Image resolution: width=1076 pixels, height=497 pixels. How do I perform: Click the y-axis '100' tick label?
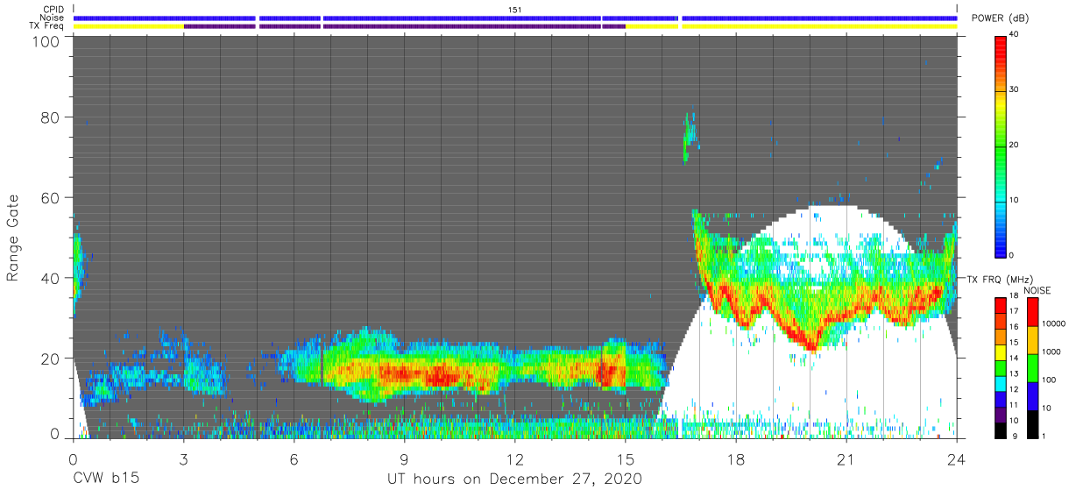(48, 41)
